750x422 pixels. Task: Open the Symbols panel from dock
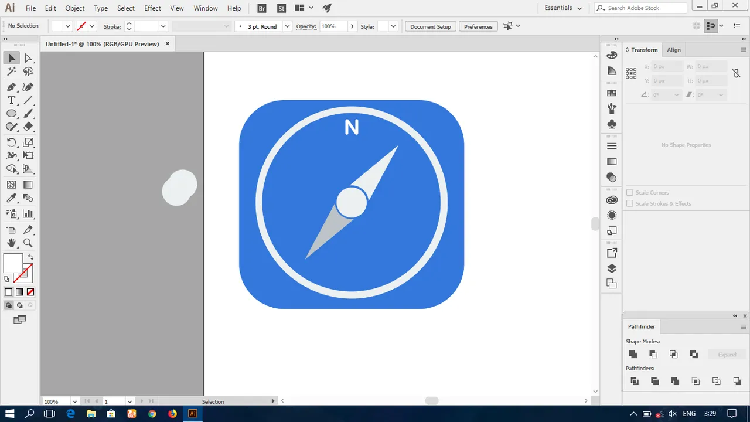pos(612,124)
